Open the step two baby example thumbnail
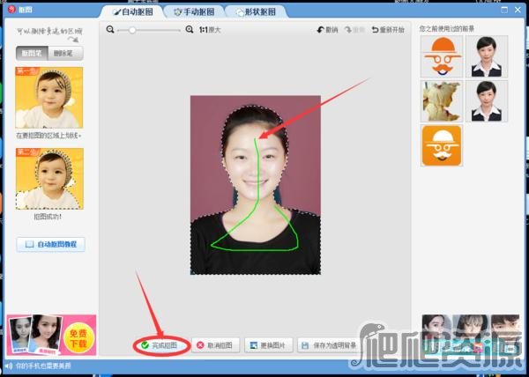529x377 pixels. click(49, 179)
